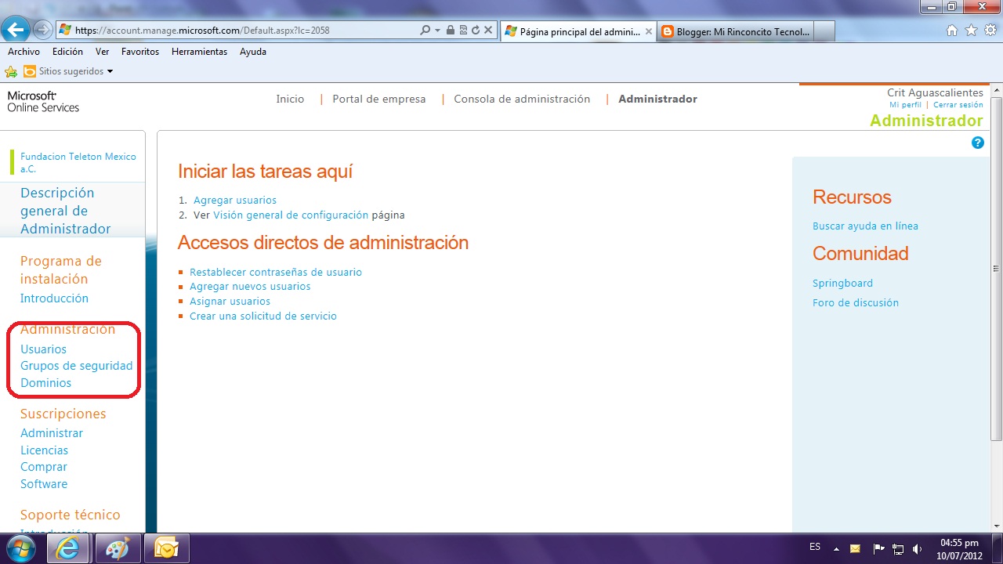Click the browser Forward arrow button
The width and height of the screenshot is (1003, 564).
pyautogui.click(x=42, y=31)
